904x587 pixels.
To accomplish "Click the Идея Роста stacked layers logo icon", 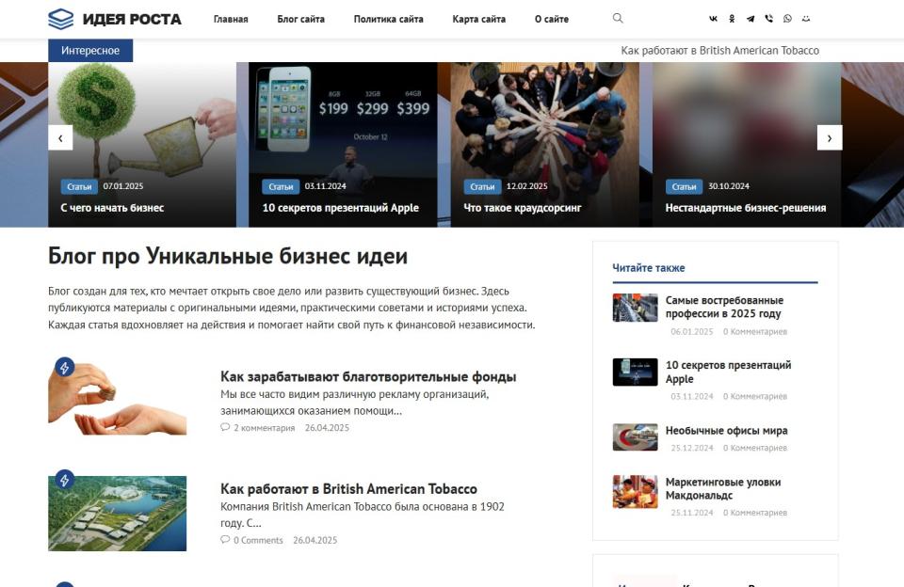I will tap(60, 19).
